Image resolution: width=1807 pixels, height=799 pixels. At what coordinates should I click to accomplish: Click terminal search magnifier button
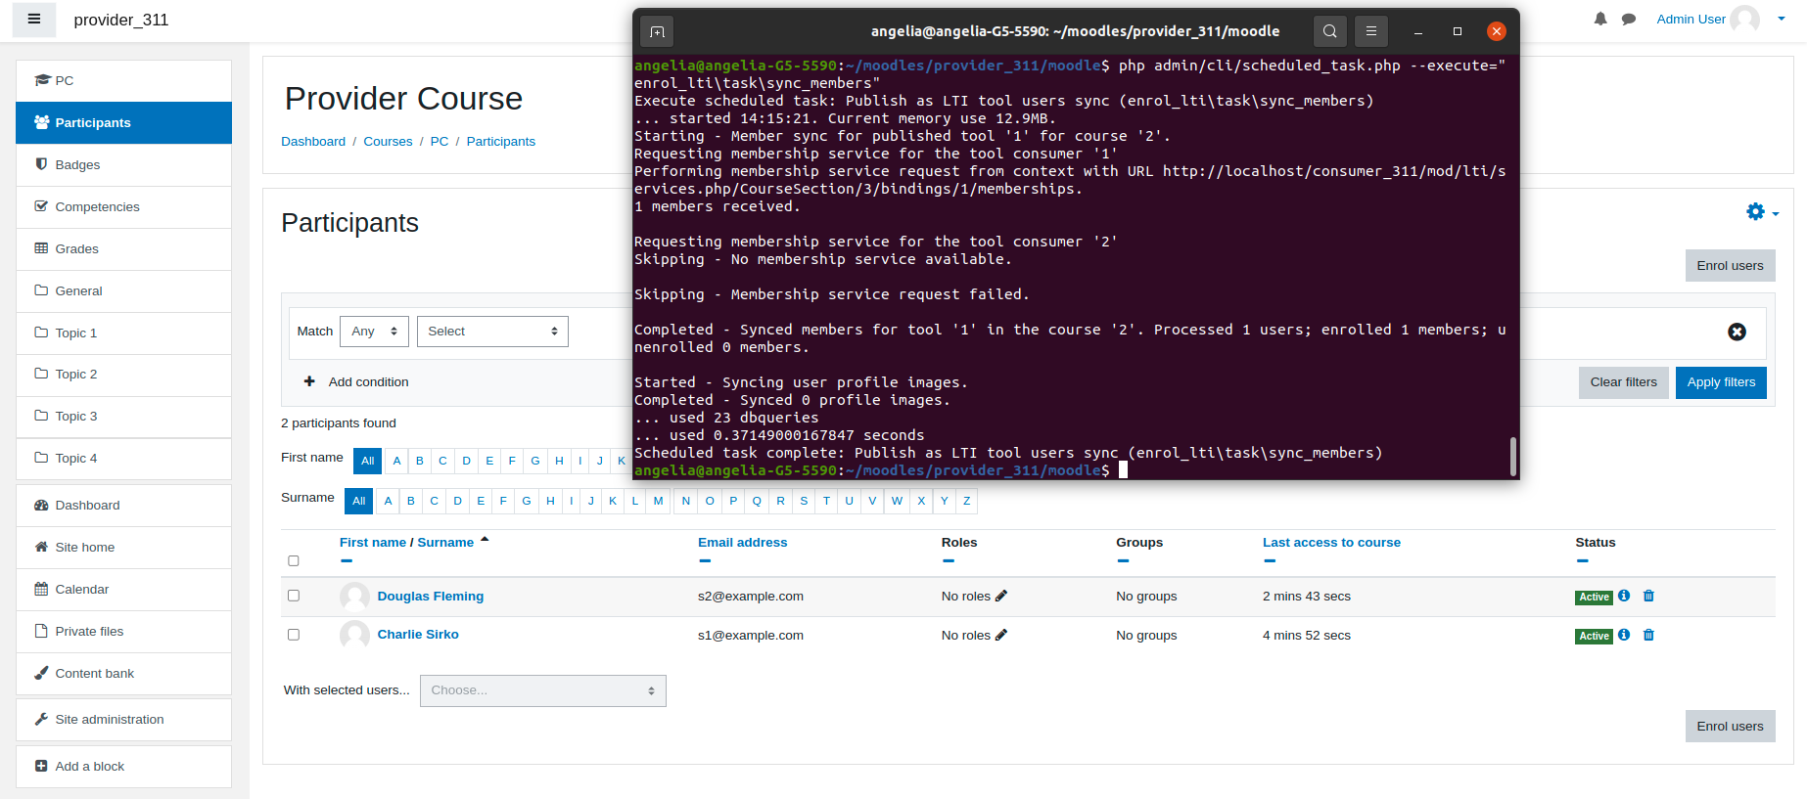click(x=1329, y=31)
